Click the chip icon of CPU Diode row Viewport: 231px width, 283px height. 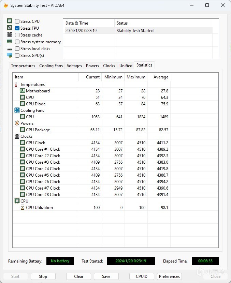pyautogui.click(x=23, y=104)
